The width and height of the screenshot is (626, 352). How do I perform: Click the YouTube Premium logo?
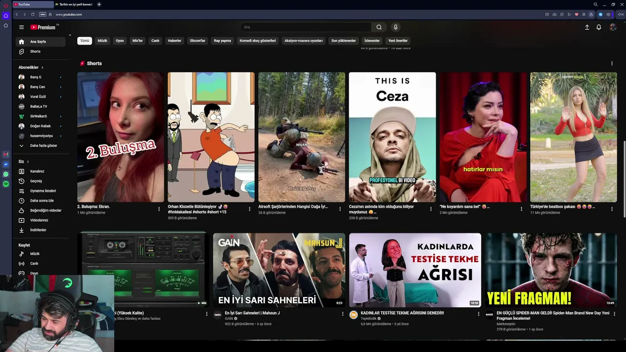click(x=44, y=27)
